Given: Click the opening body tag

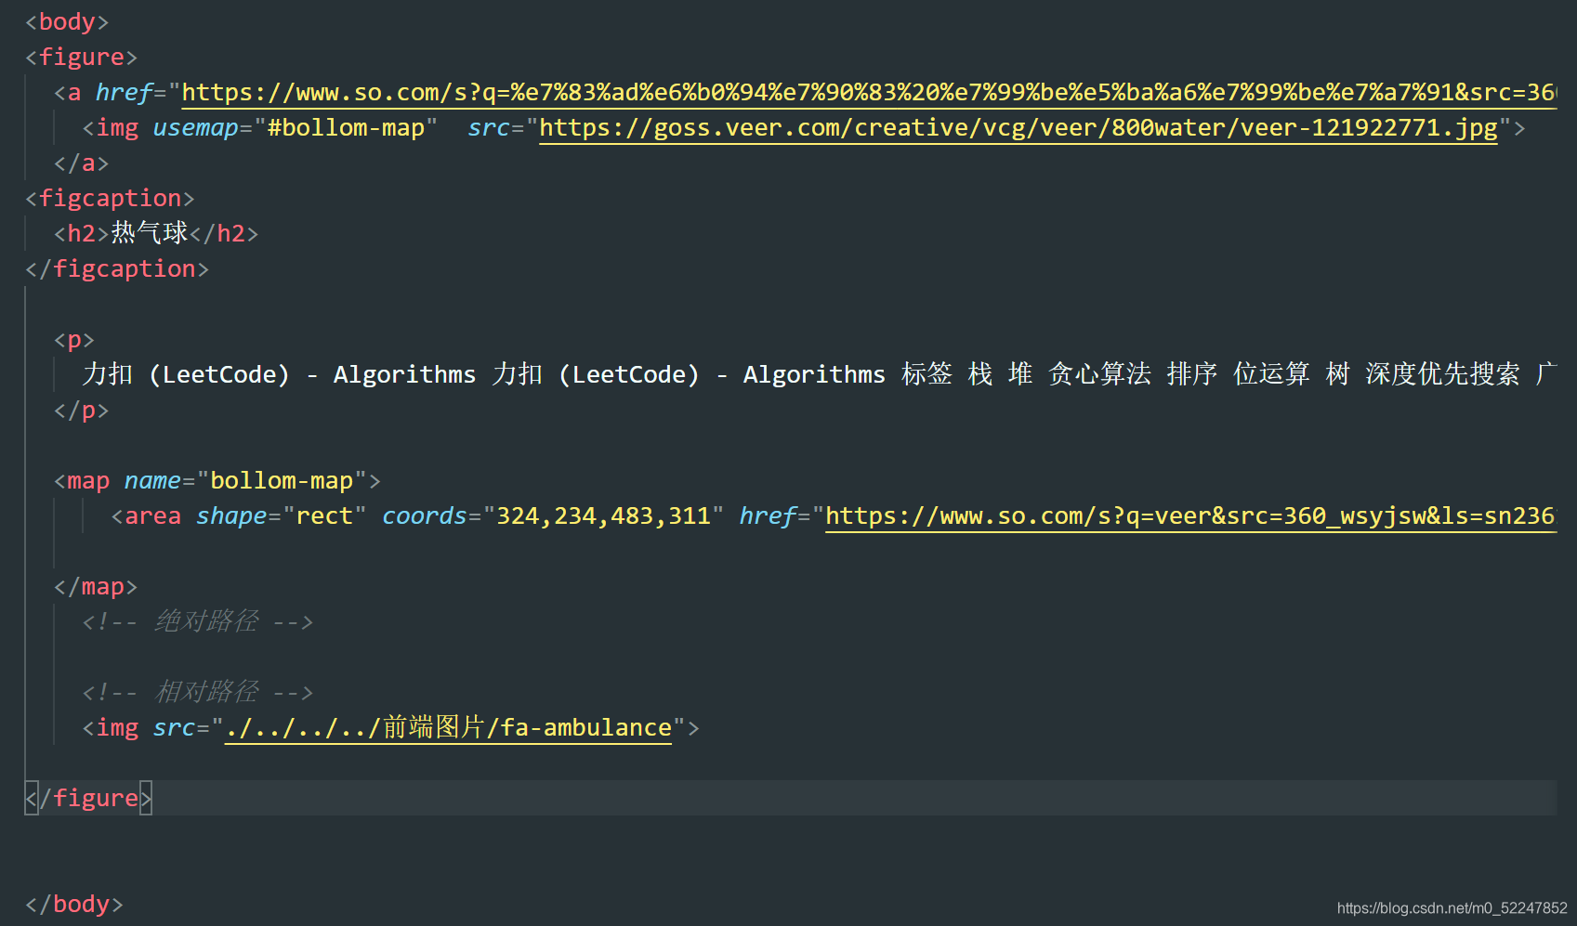Looking at the screenshot, I should coord(67,22).
